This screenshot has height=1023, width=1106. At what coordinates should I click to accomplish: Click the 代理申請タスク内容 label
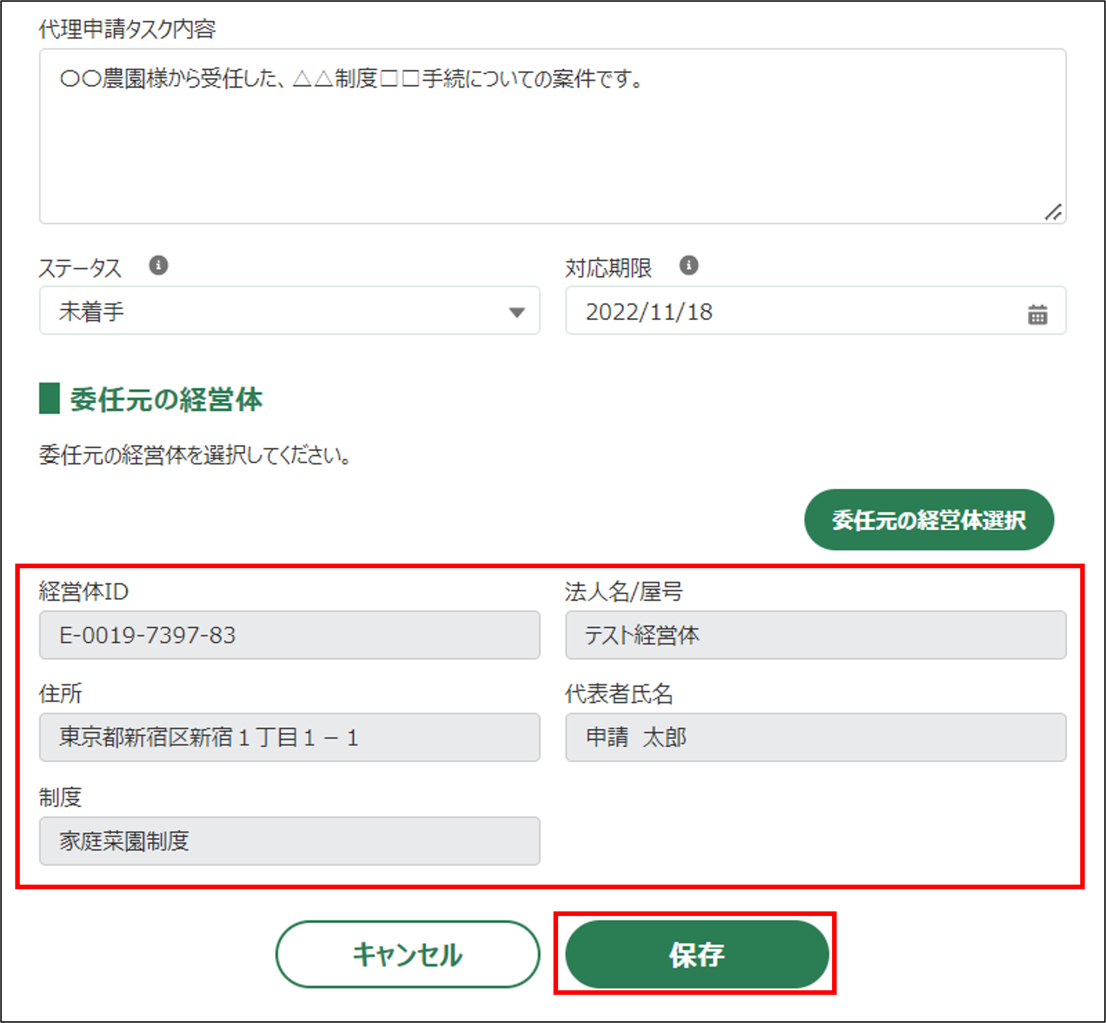click(127, 29)
